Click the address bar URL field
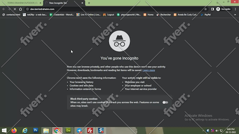 116,9
